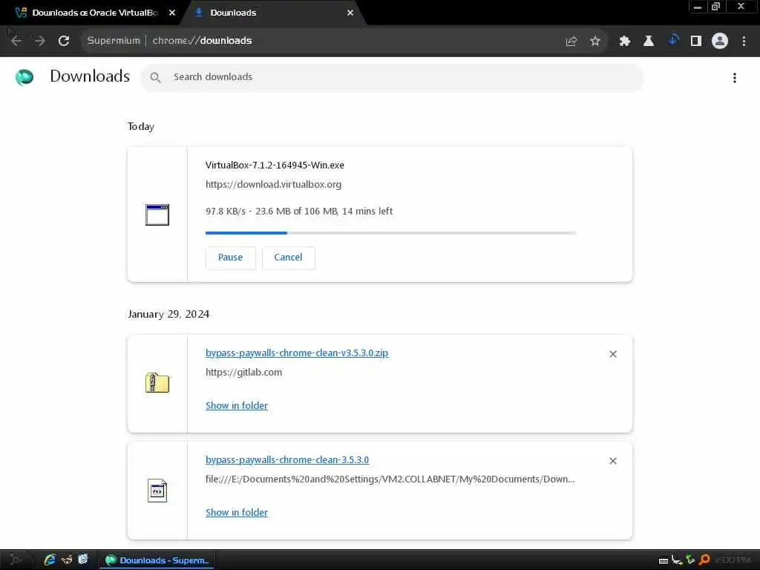Show bypass-paywalls zip file in folder

pos(237,406)
